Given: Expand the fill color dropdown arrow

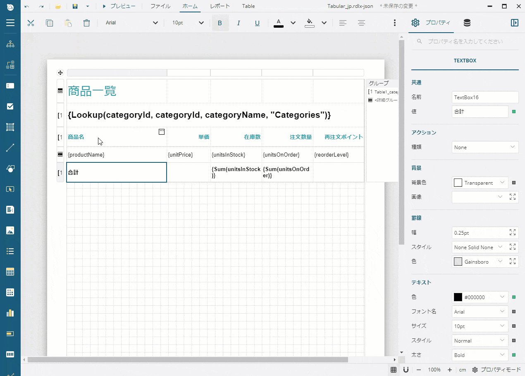Looking at the screenshot, I should (324, 23).
